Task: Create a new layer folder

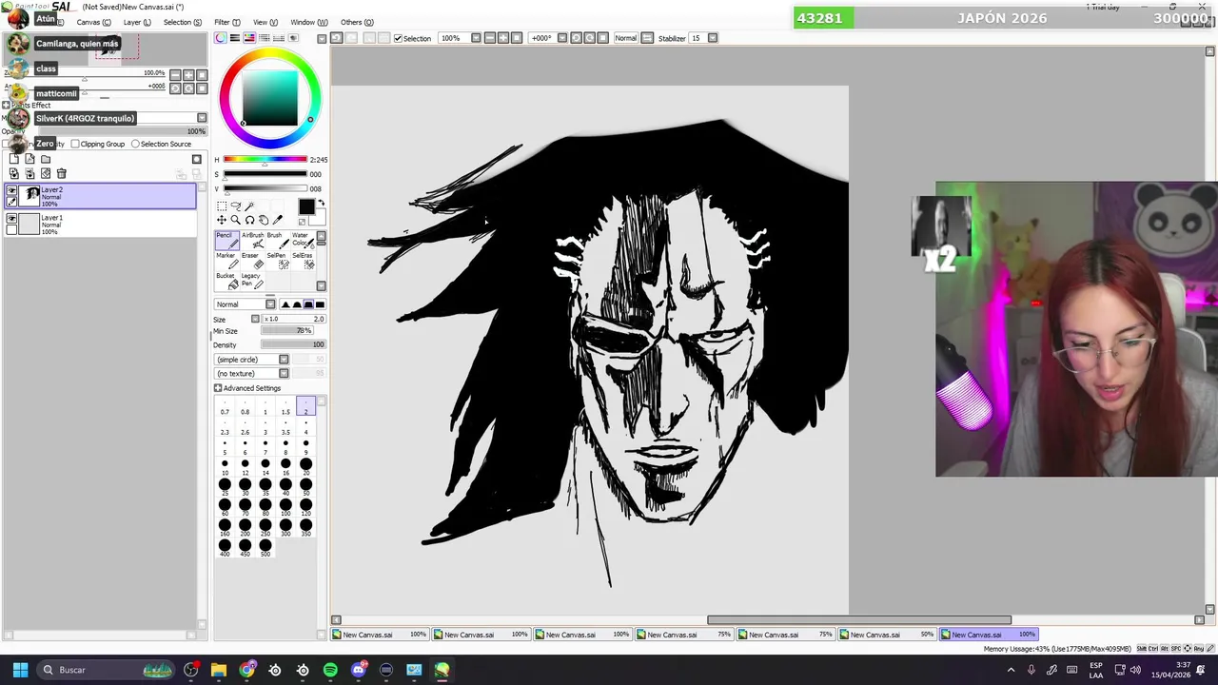Action: click(x=46, y=159)
